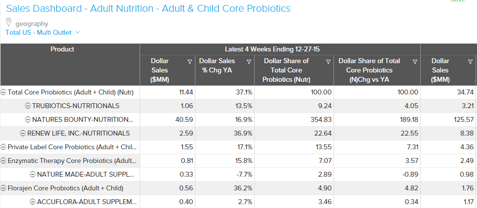Viewport: 477px width, 208px height.
Task: Collapse the NATURES BOUNTY-NUTRITION row
Action: pos(28,119)
